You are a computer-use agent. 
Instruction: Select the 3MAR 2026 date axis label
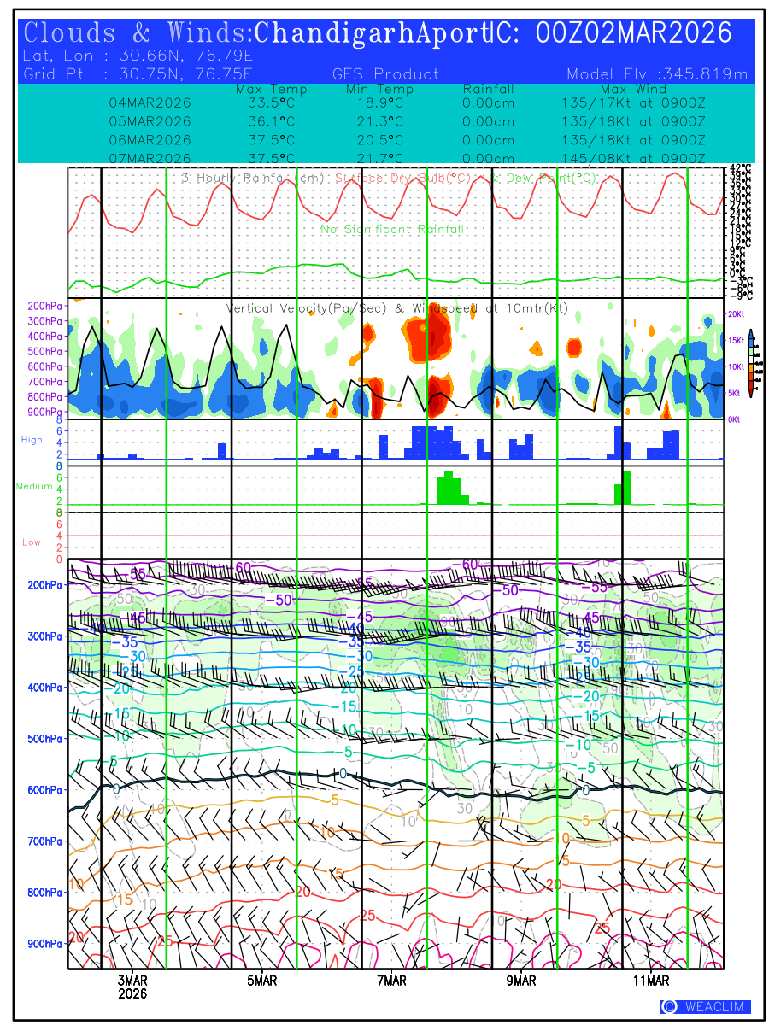132,987
